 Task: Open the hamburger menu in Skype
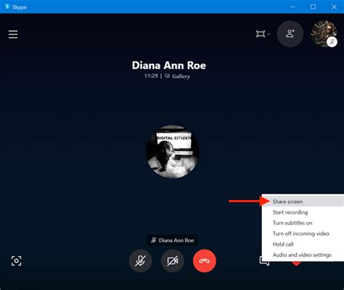click(x=13, y=34)
